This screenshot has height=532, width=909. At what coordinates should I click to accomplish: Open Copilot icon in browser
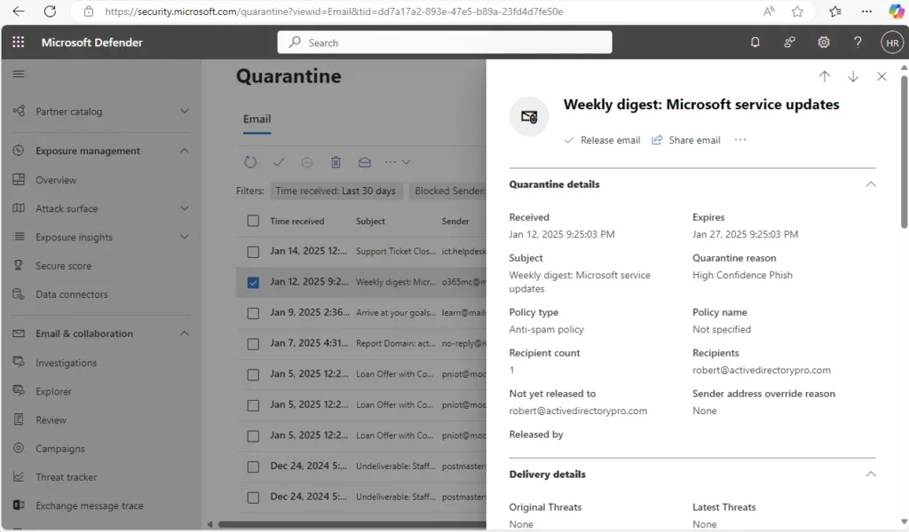coord(897,11)
